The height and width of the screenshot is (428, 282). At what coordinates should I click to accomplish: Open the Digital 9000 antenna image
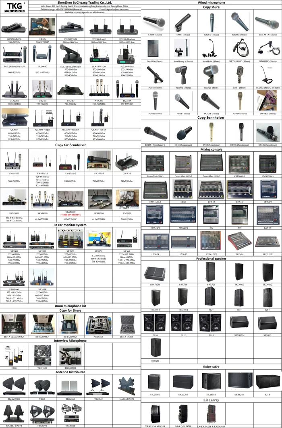tap(14, 386)
